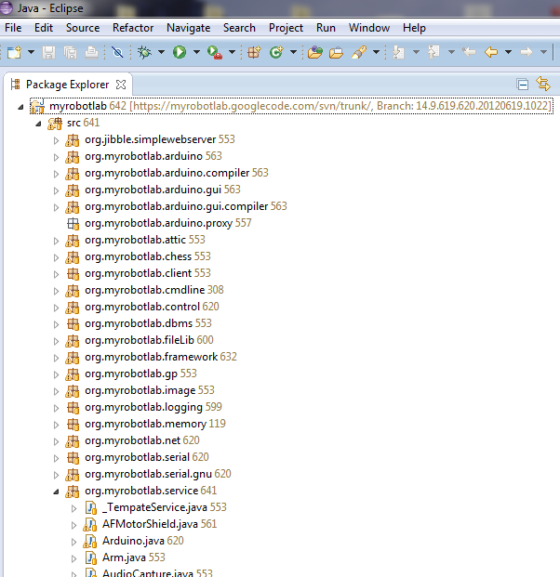Select org.myrobotlab.arduino.proxy package
Viewport: 560px width, 577px height.
(159, 223)
